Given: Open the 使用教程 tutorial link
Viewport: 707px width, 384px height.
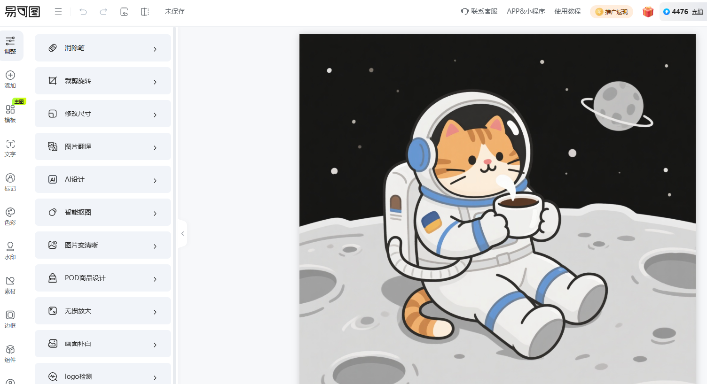Looking at the screenshot, I should point(567,11).
